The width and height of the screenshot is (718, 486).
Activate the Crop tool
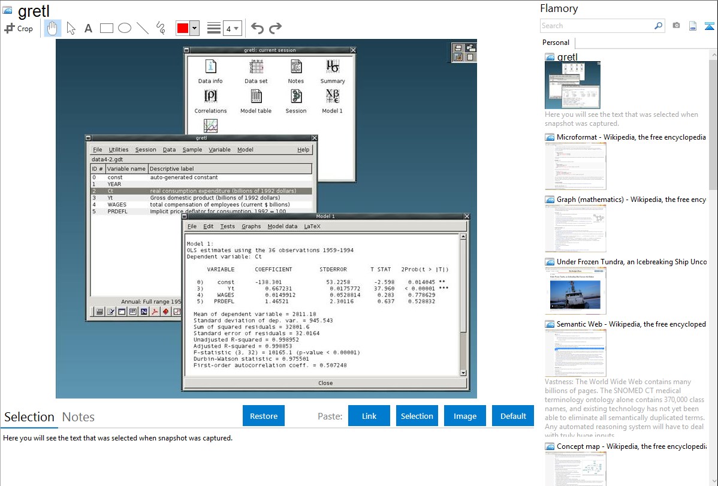pyautogui.click(x=19, y=28)
